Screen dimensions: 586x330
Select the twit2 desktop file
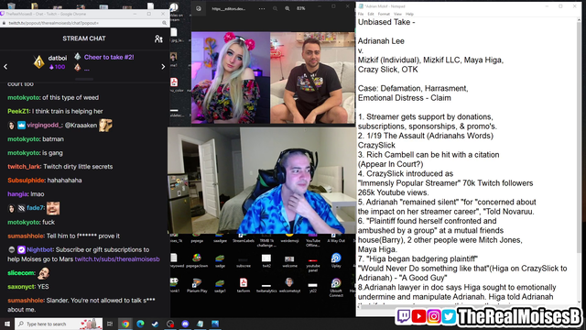point(266,260)
